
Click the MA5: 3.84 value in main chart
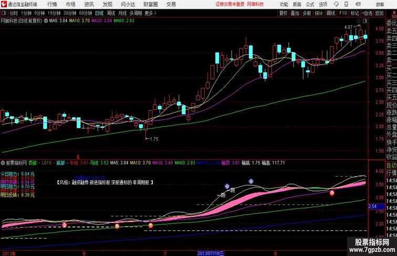click(58, 21)
